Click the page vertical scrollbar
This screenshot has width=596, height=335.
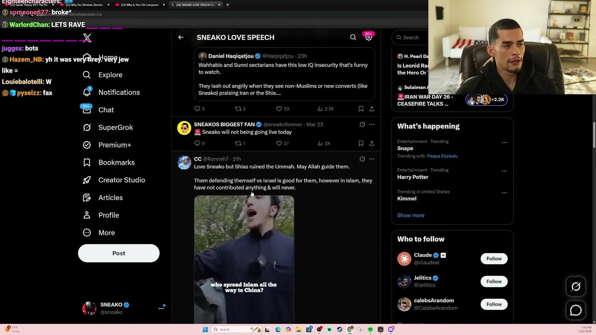pos(593,135)
